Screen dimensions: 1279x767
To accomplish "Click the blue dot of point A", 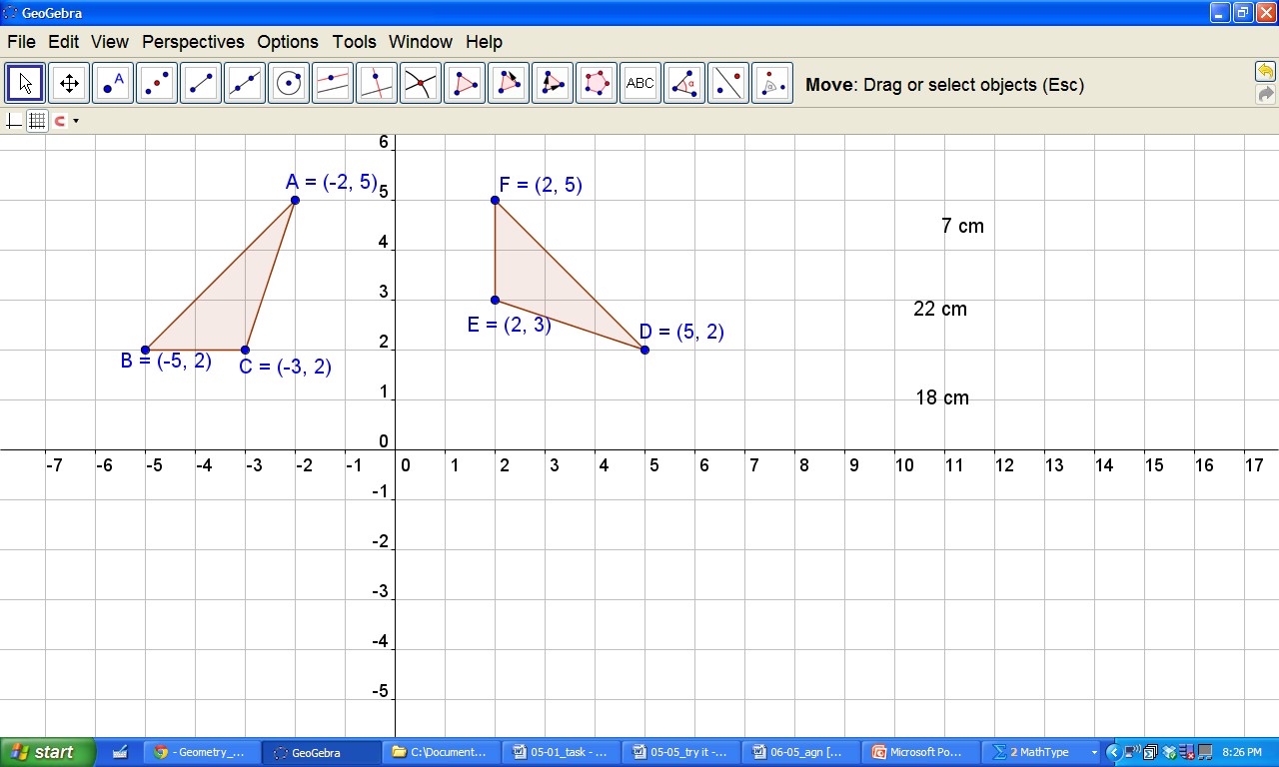I will [x=295, y=200].
